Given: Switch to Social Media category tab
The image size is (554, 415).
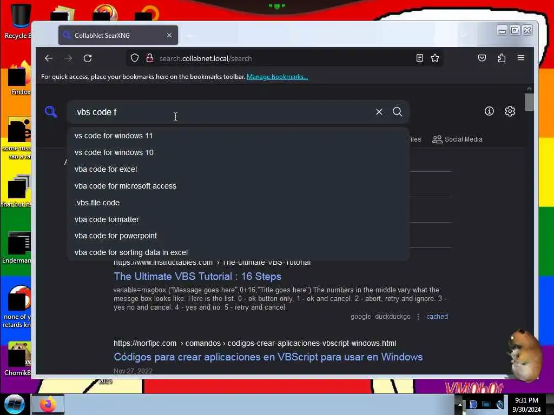Looking at the screenshot, I should (x=457, y=139).
